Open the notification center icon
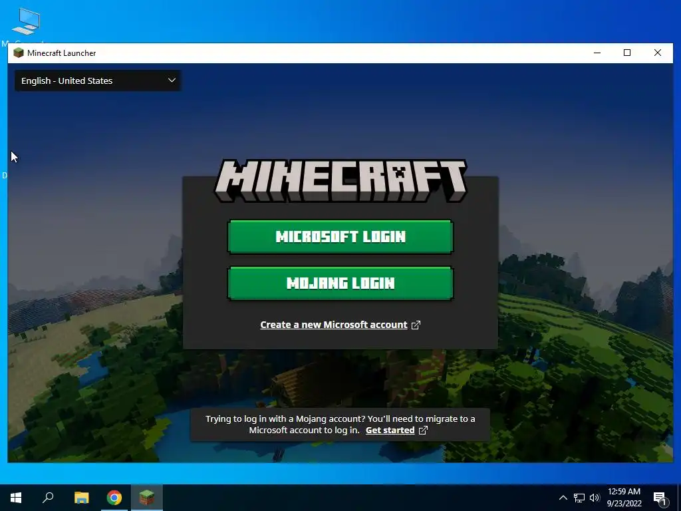The width and height of the screenshot is (681, 511). click(x=660, y=498)
